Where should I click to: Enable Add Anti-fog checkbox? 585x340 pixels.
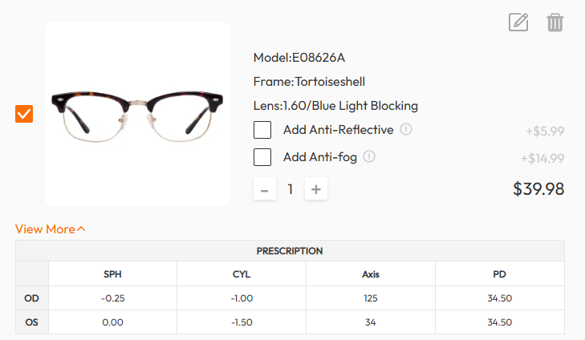(x=262, y=157)
